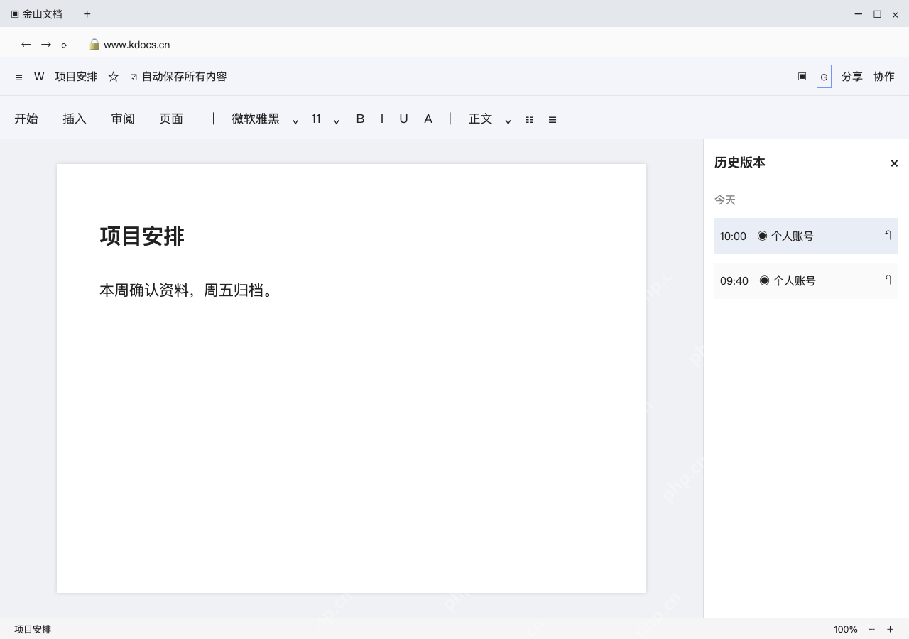The width and height of the screenshot is (909, 639).
Task: Click the paragraph 本周确认资料，周五归档。
Action: pyautogui.click(x=187, y=290)
